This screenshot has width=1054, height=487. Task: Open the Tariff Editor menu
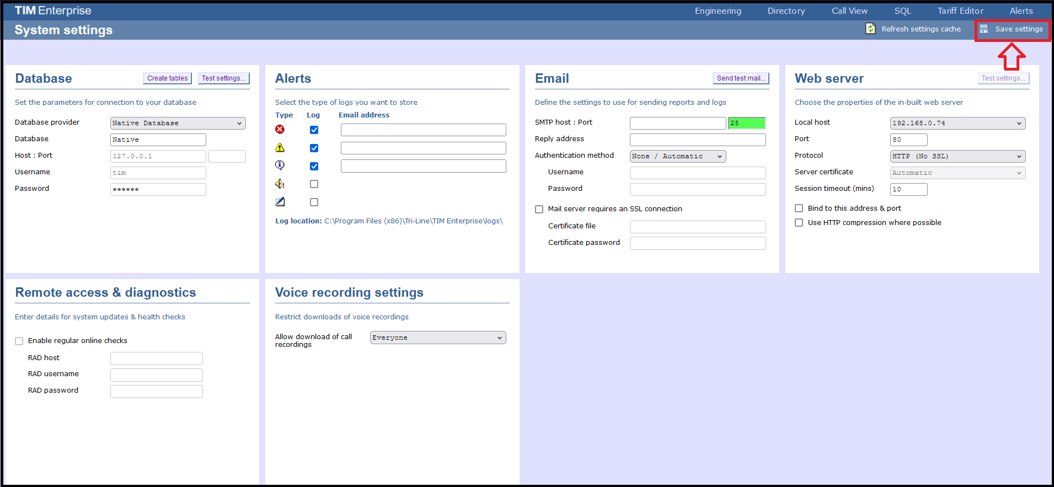pyautogui.click(x=960, y=11)
